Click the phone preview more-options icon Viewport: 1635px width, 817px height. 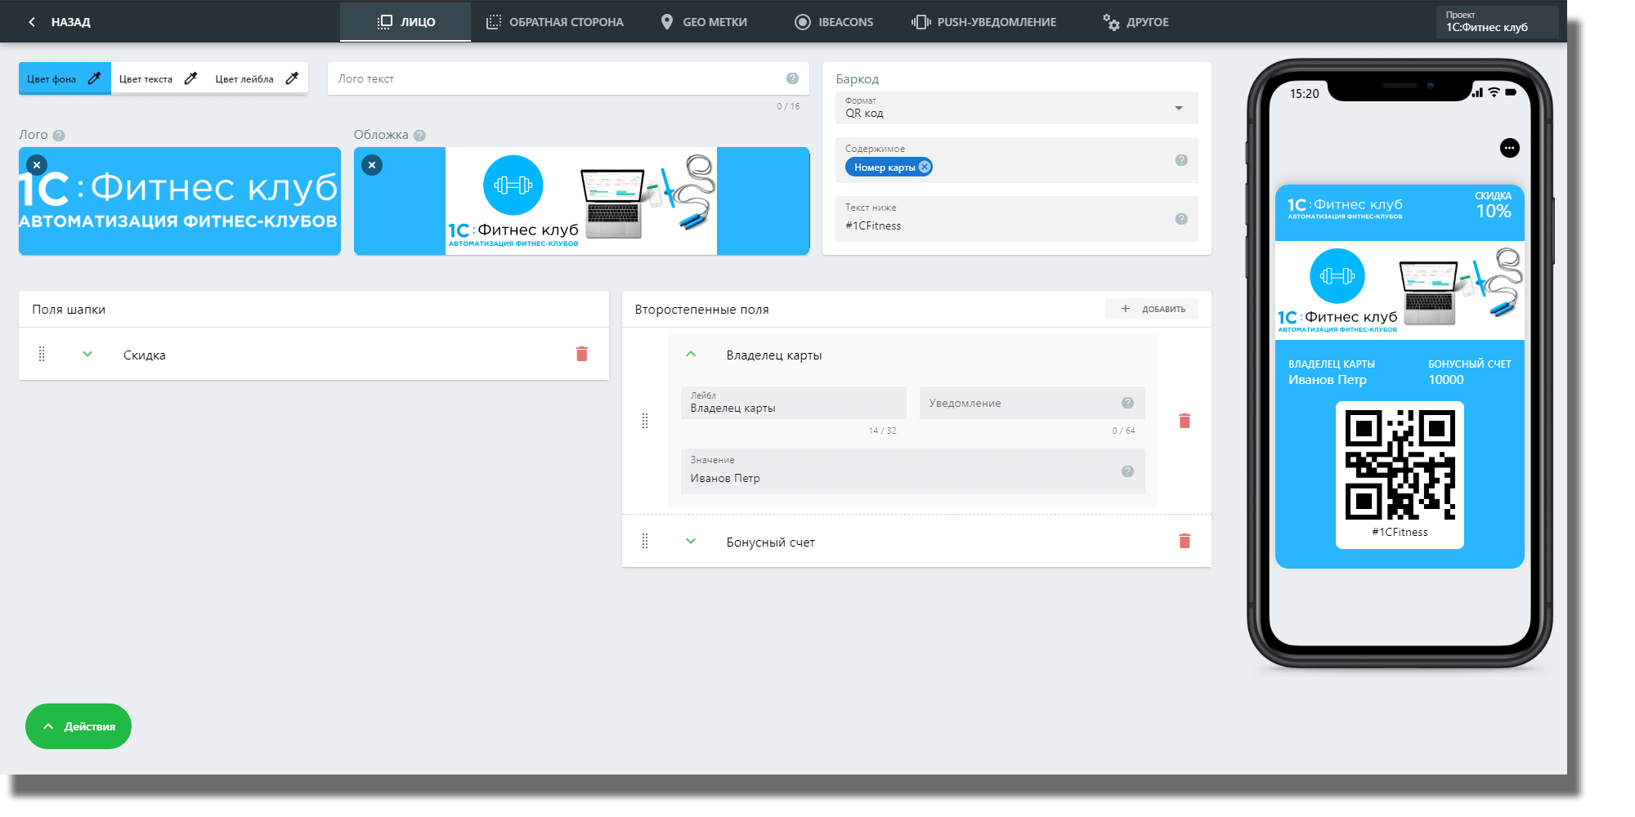pyautogui.click(x=1510, y=148)
